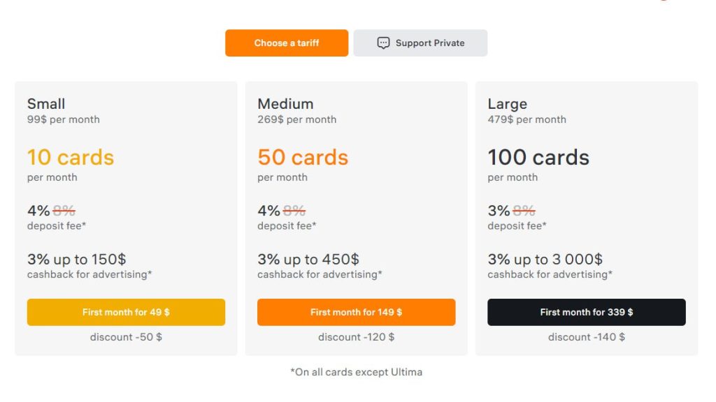Click the discount -120 $ text
The image size is (716, 402).
click(x=356, y=337)
